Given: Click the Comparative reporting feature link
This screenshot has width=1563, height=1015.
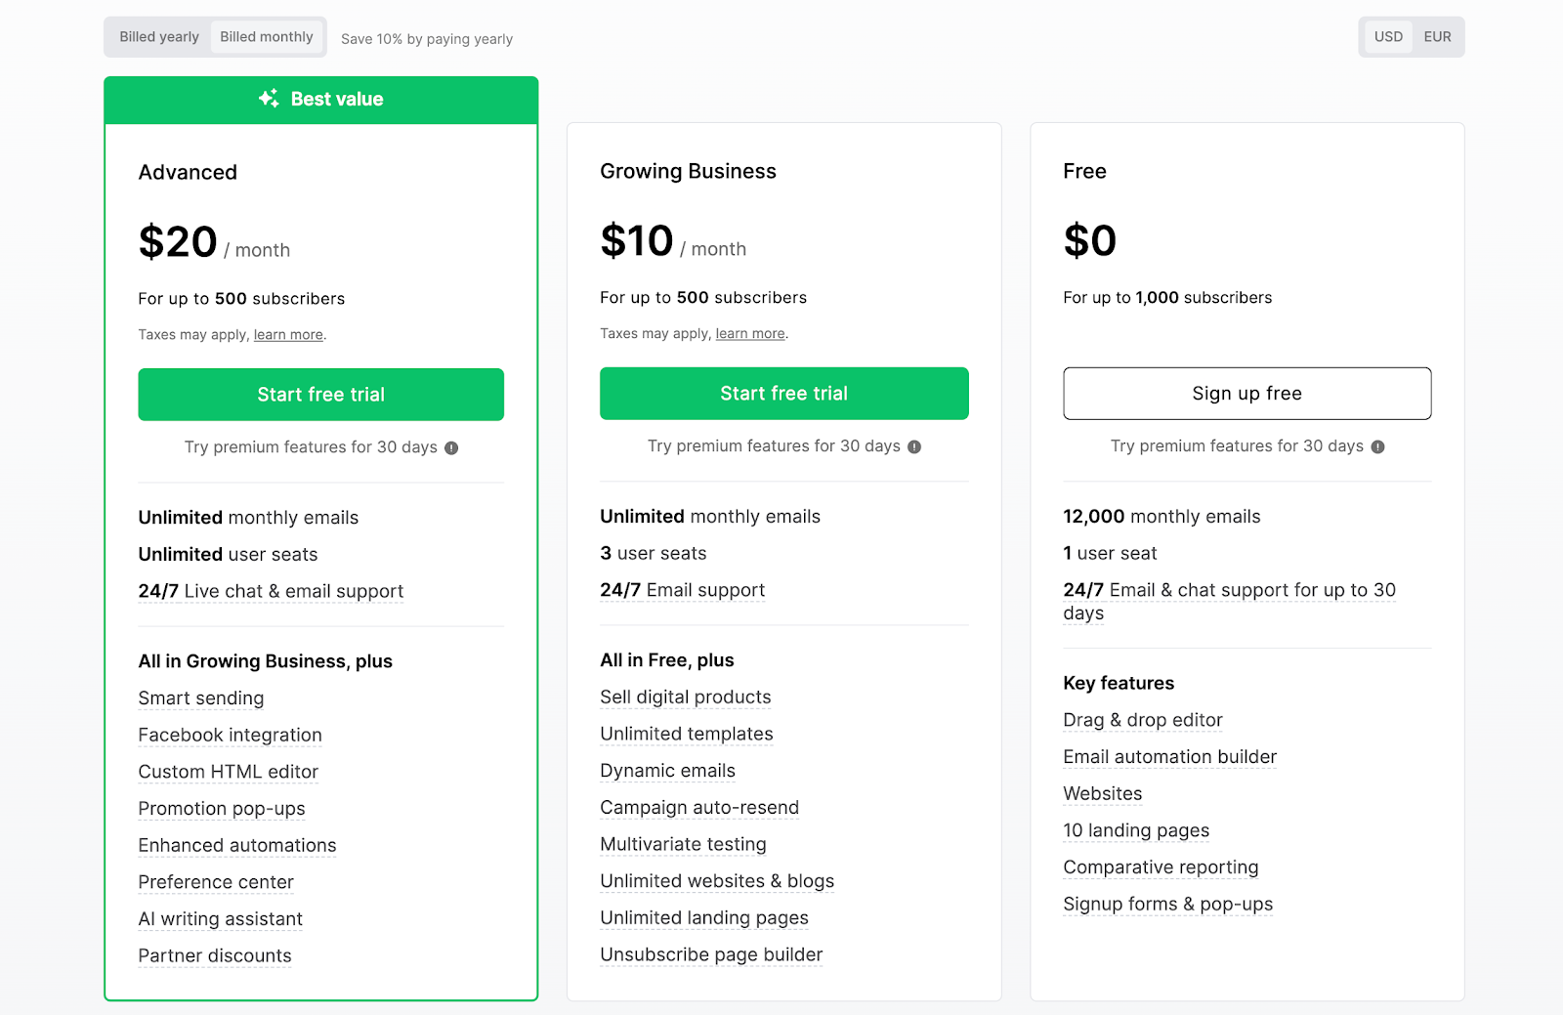Looking at the screenshot, I should coord(1160,867).
